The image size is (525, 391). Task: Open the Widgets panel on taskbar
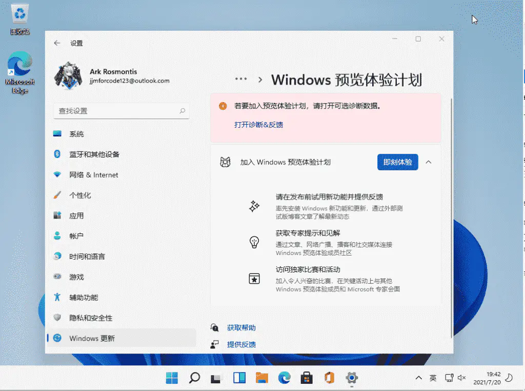click(239, 378)
